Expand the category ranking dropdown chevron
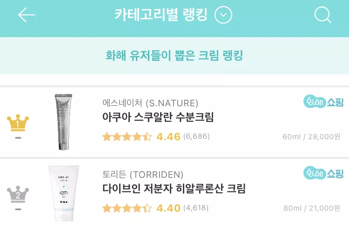Viewport: 349px width, 227px height. point(223,15)
